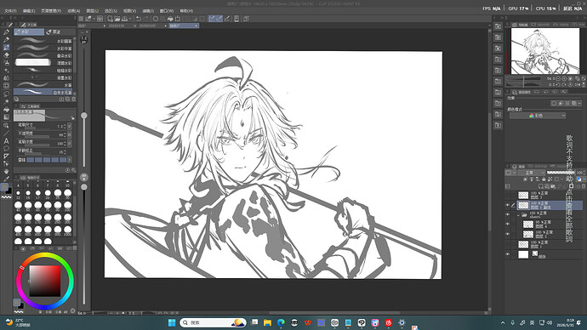Select the Hand move tool

[x=6, y=171]
